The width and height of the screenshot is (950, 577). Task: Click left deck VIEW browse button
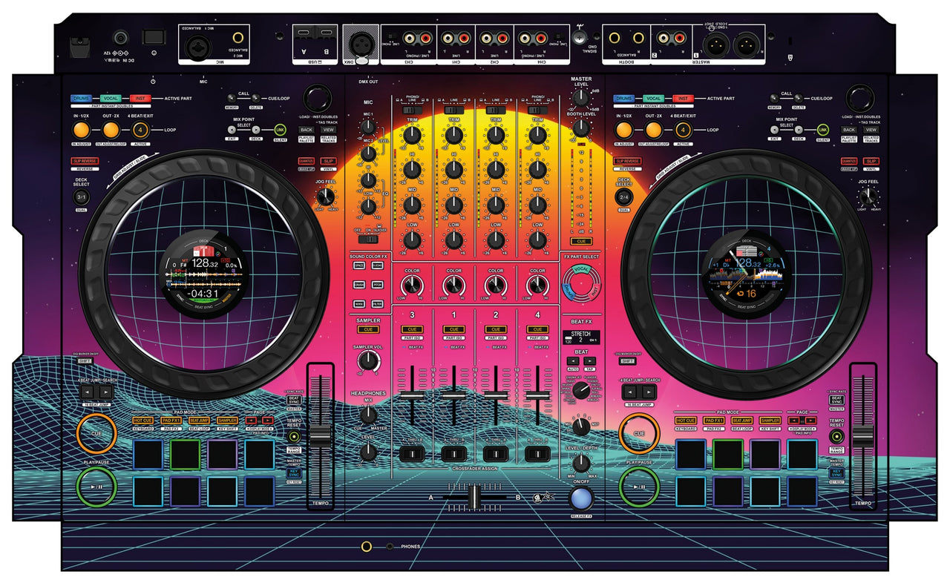329,130
